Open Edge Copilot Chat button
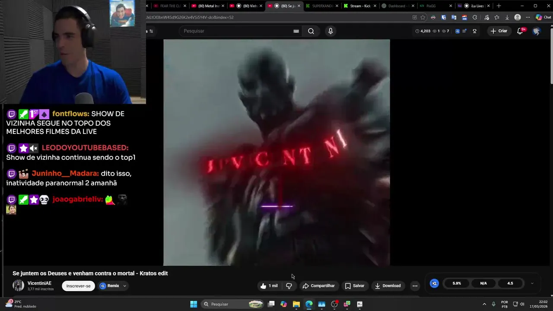Screen dimensions: 553x311 (x=543, y=18)
